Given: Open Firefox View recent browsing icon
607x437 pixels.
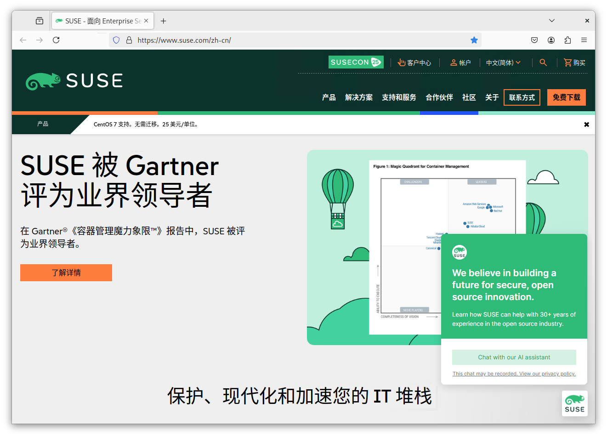Looking at the screenshot, I should click(x=40, y=21).
